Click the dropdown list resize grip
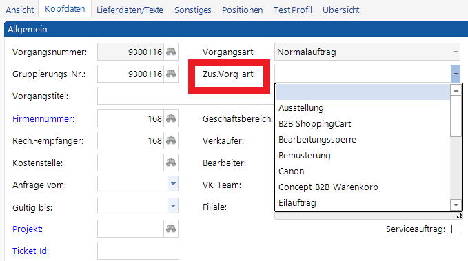468x261 pixels. [x=459, y=216]
